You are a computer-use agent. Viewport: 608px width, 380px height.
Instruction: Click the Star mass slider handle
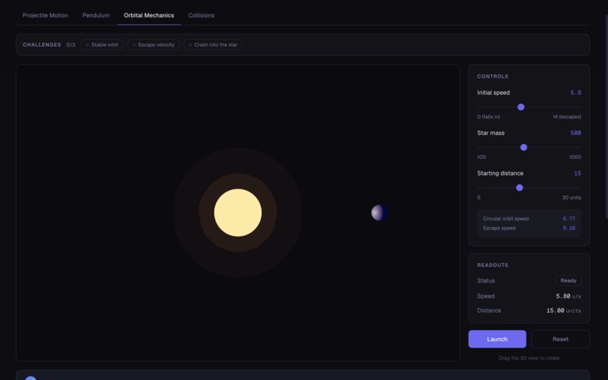point(524,147)
